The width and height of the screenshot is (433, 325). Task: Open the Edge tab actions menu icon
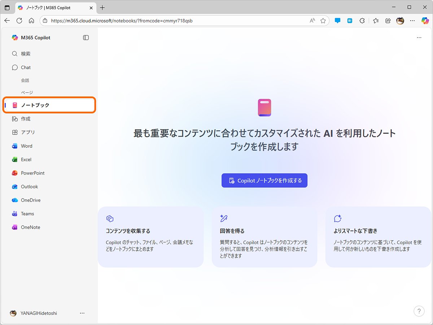coord(7,8)
